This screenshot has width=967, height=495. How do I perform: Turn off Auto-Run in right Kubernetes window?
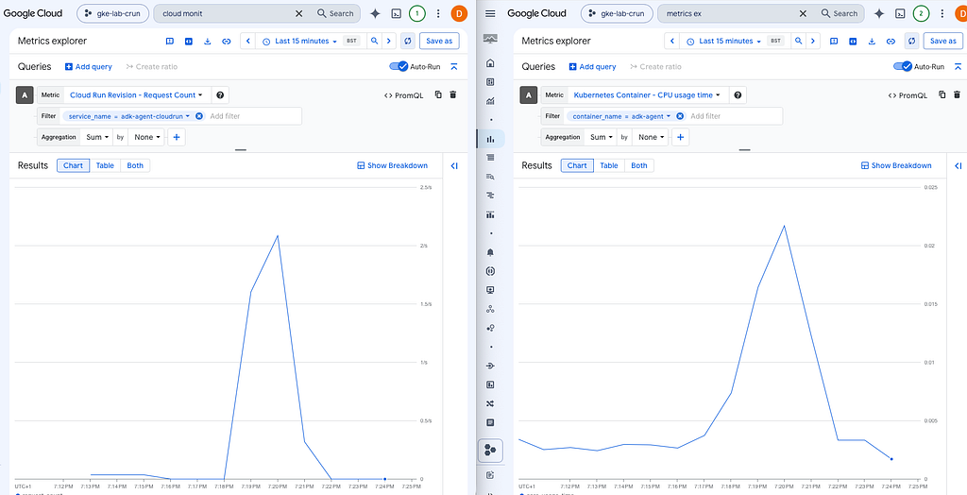[903, 67]
